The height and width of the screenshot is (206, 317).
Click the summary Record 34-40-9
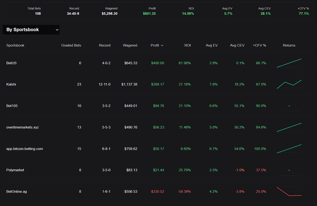(73, 13)
